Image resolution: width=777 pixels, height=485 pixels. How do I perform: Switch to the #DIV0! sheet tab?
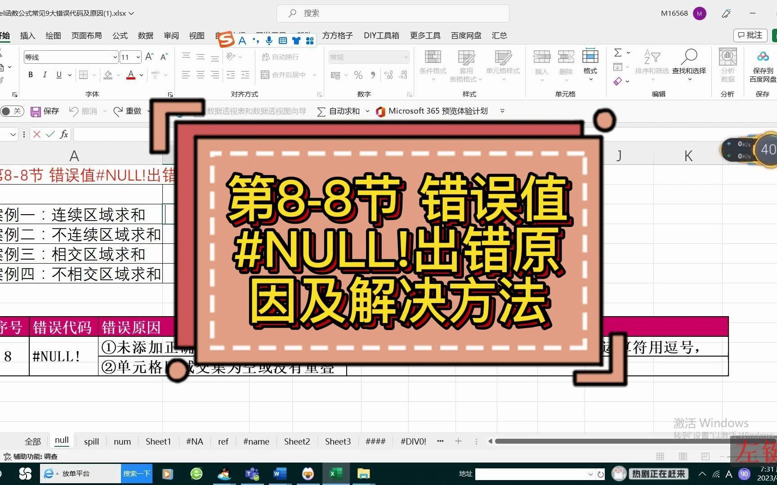pyautogui.click(x=413, y=441)
